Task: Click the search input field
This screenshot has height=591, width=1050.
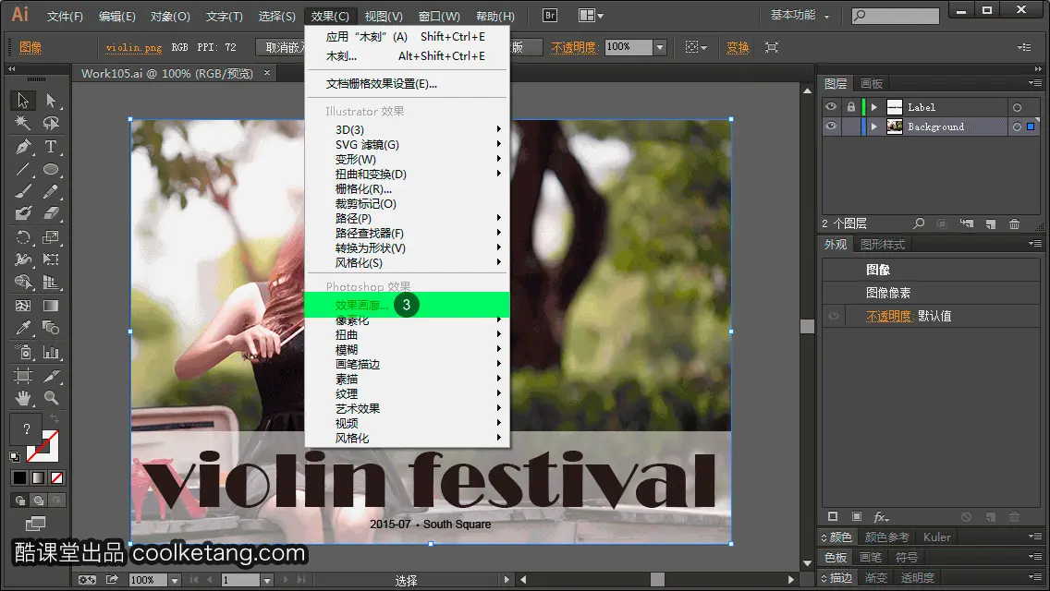Action: click(x=896, y=16)
